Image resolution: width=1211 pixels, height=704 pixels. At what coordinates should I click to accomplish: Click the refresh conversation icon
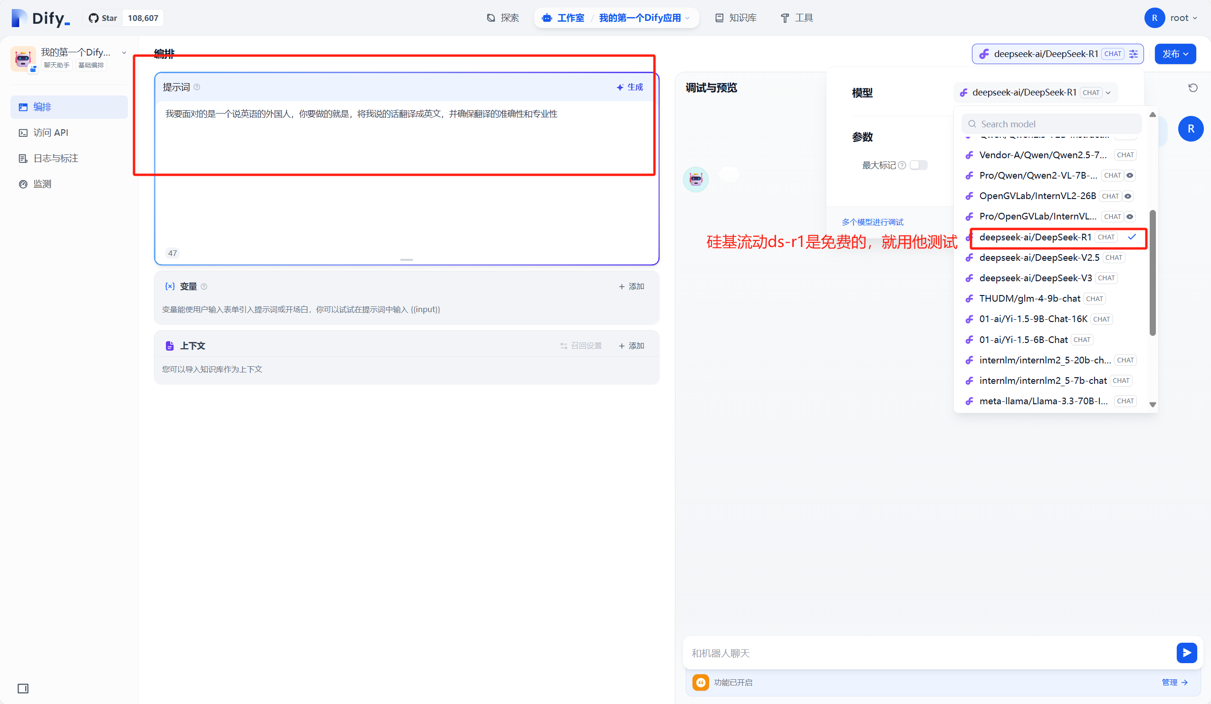tap(1193, 88)
